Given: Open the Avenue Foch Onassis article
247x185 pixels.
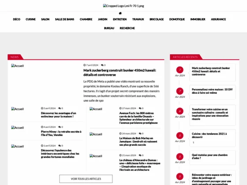Looking at the screenshot, I should (138, 118).
